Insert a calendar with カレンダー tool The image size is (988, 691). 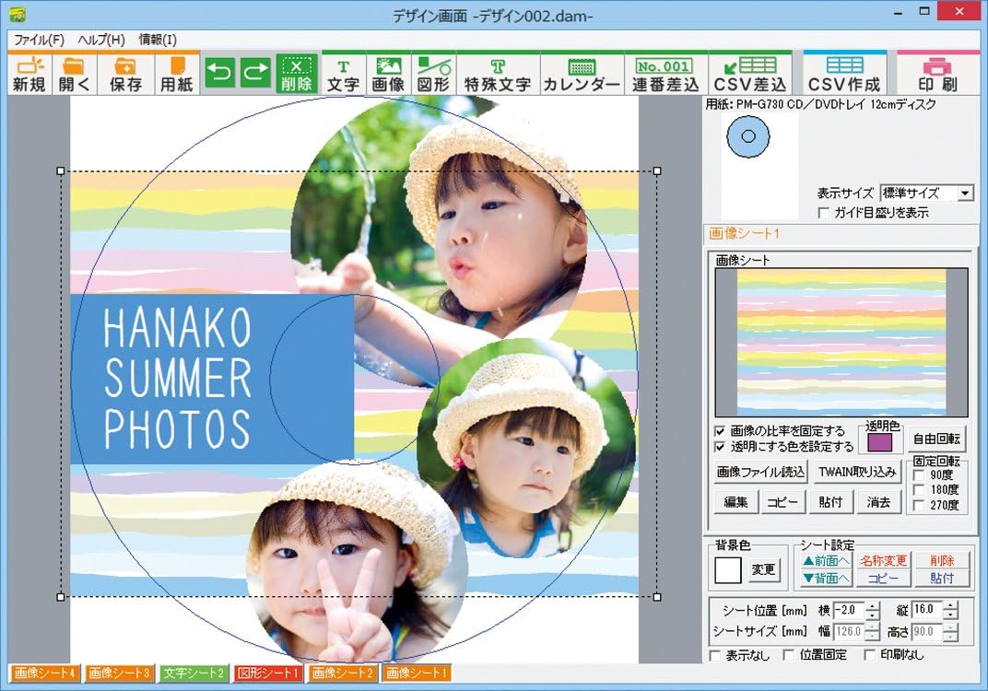[x=582, y=75]
